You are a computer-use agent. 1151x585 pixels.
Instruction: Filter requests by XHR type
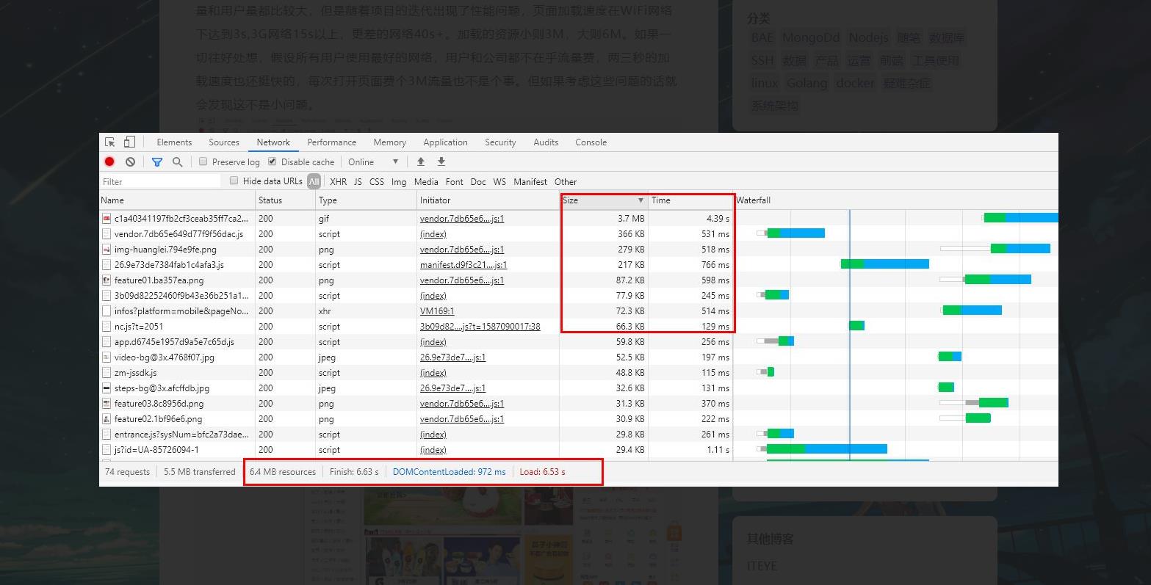click(338, 182)
